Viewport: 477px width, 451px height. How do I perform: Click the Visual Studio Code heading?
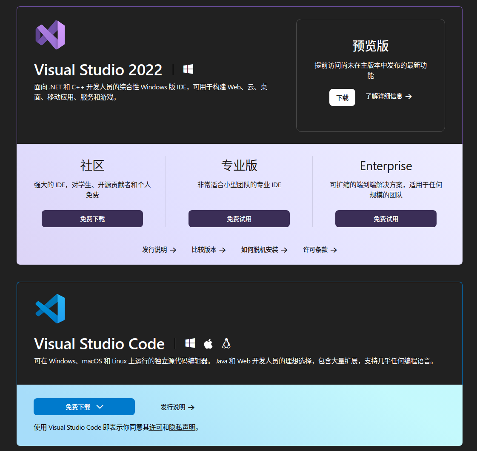pos(99,344)
